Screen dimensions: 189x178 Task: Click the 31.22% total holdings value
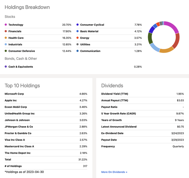83,160
